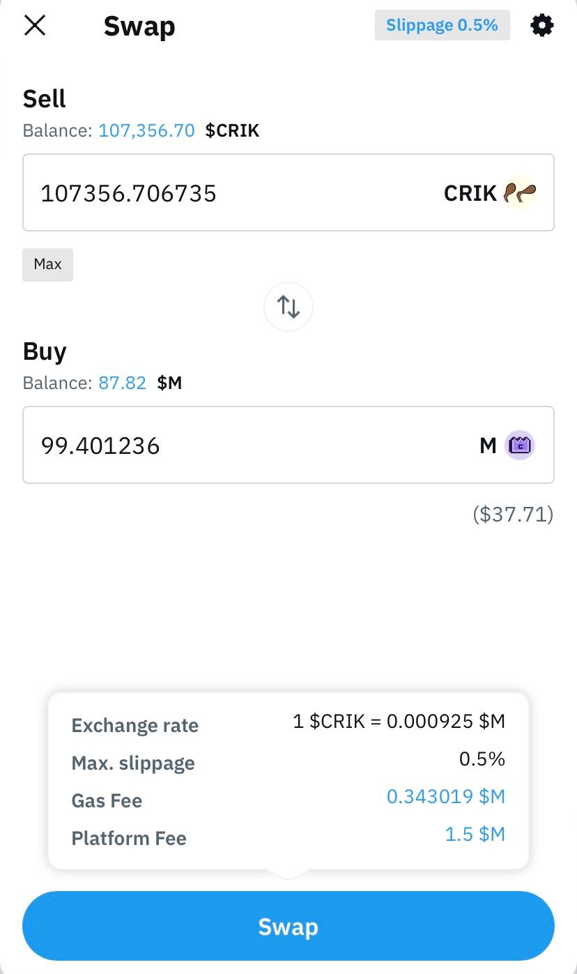This screenshot has width=577, height=974.
Task: Close the Swap screen with X icon
Action: coord(35,26)
